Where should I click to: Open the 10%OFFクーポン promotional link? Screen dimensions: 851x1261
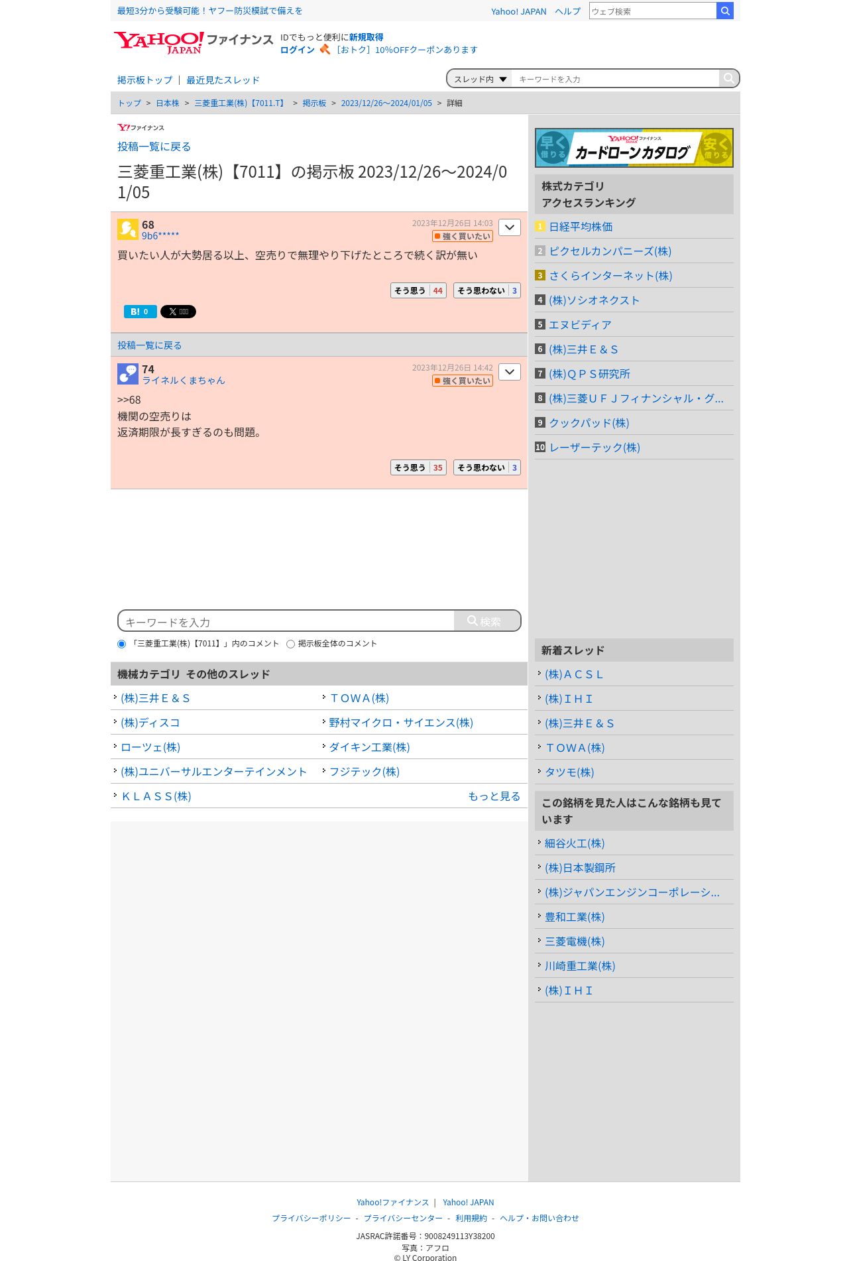406,50
